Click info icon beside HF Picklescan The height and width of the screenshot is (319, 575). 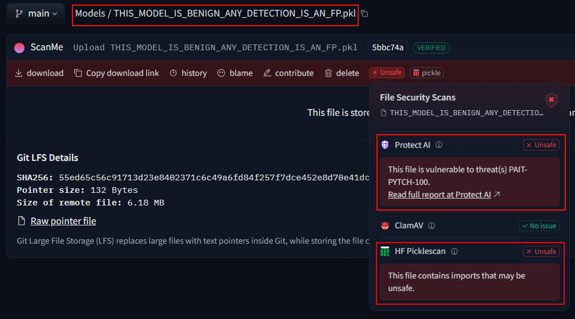coord(454,251)
